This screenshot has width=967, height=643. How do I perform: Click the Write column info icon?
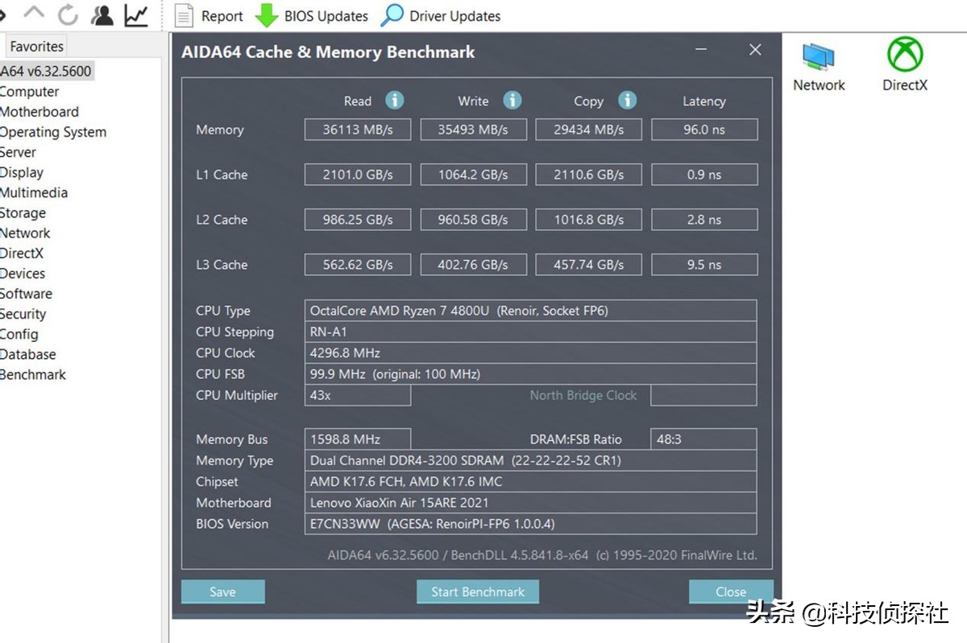(513, 101)
